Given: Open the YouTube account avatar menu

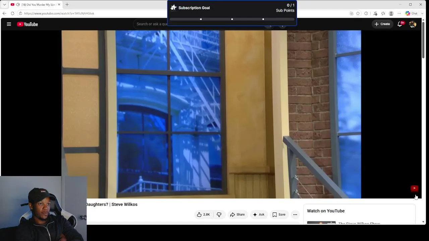Looking at the screenshot, I should (x=413, y=24).
